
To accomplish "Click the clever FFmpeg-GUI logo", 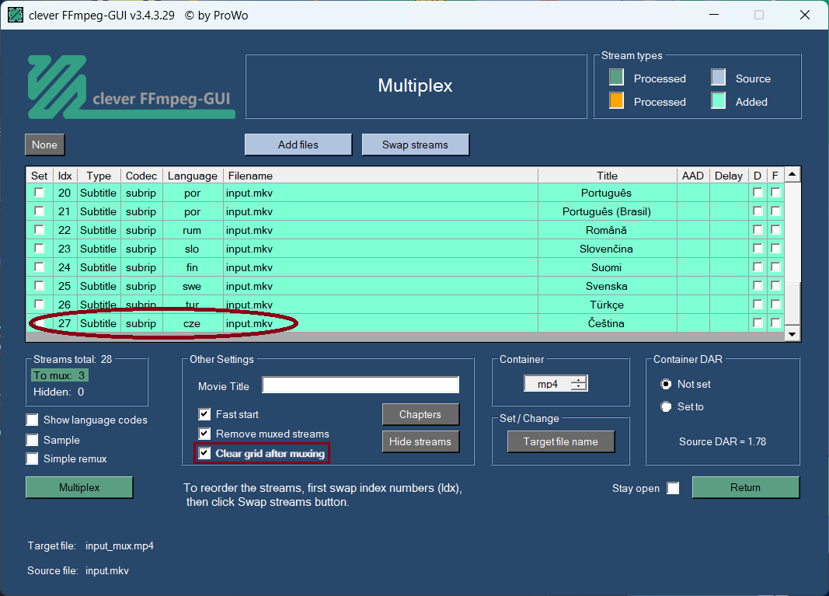I will pyautogui.click(x=131, y=86).
